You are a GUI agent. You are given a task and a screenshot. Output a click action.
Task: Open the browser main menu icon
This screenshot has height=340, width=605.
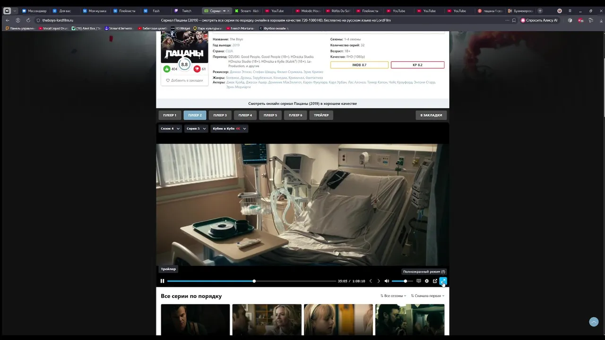click(570, 11)
